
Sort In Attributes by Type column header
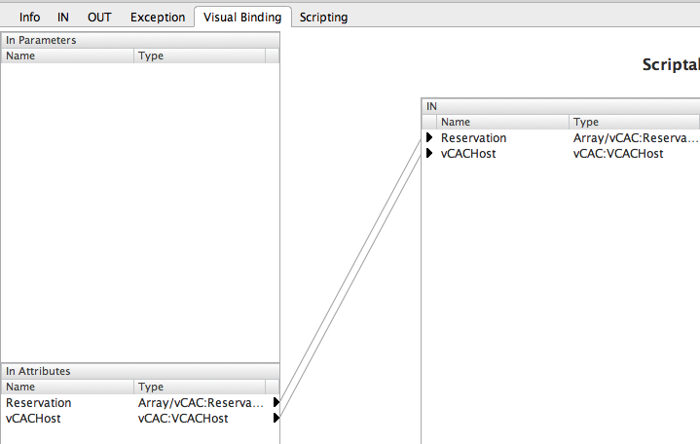click(200, 387)
